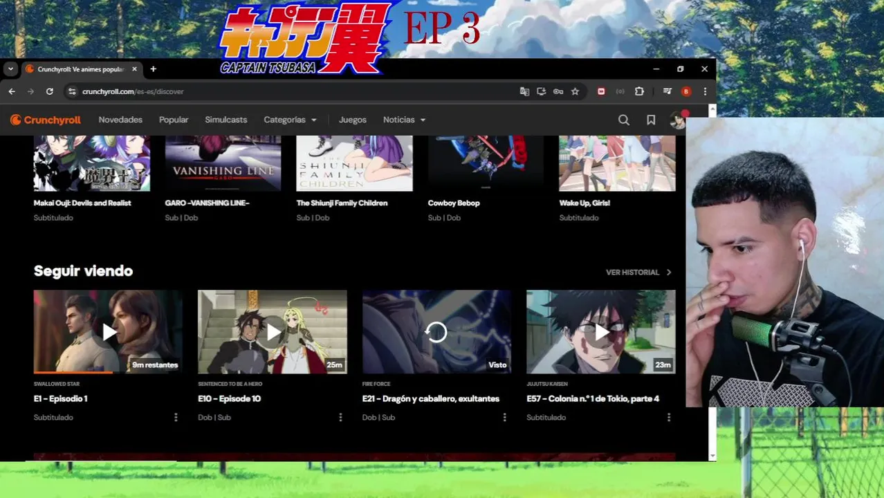Open a new browser tab
Image resolution: width=884 pixels, height=498 pixels.
coord(153,69)
